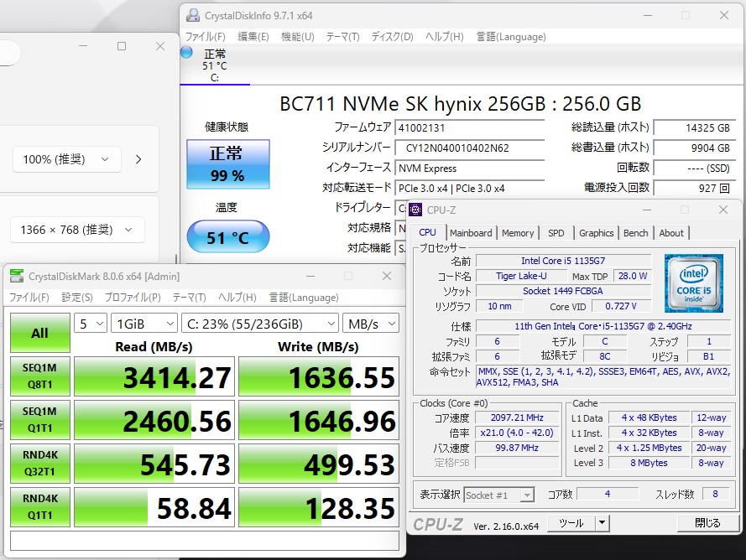Screen dimensions: 746x560
Task: Click the 51 °C temperature indicator
Action: click(227, 237)
